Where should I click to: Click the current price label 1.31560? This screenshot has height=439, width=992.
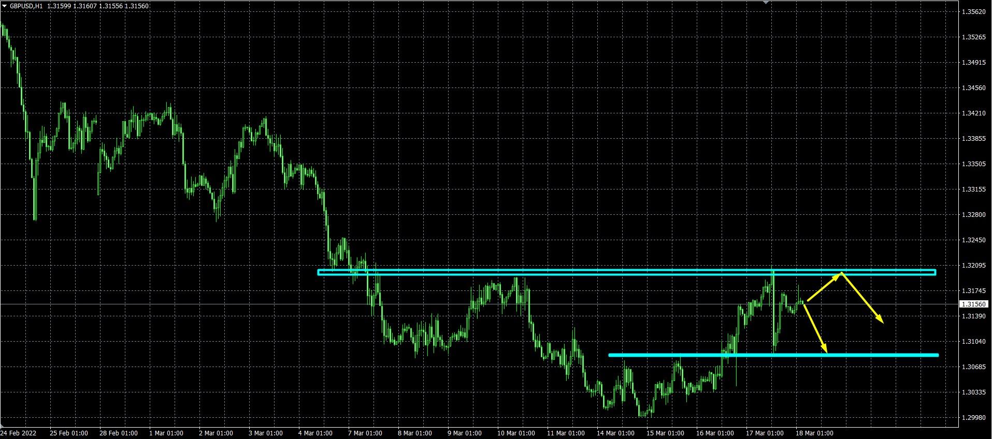click(x=974, y=304)
